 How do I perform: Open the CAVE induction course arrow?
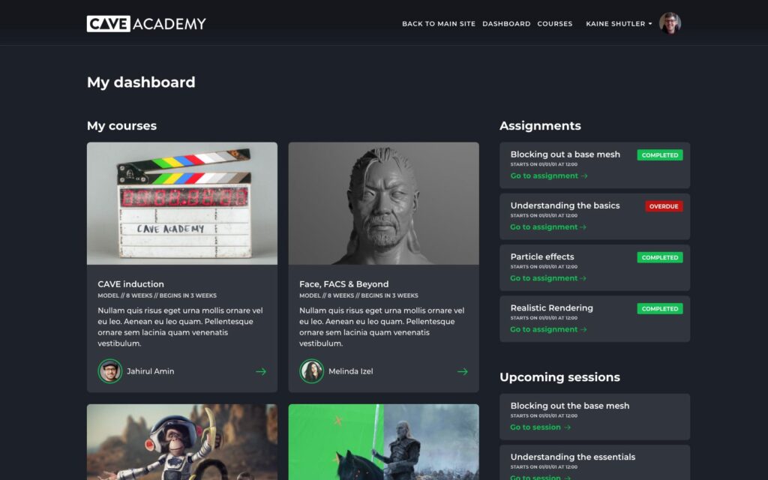[261, 372]
